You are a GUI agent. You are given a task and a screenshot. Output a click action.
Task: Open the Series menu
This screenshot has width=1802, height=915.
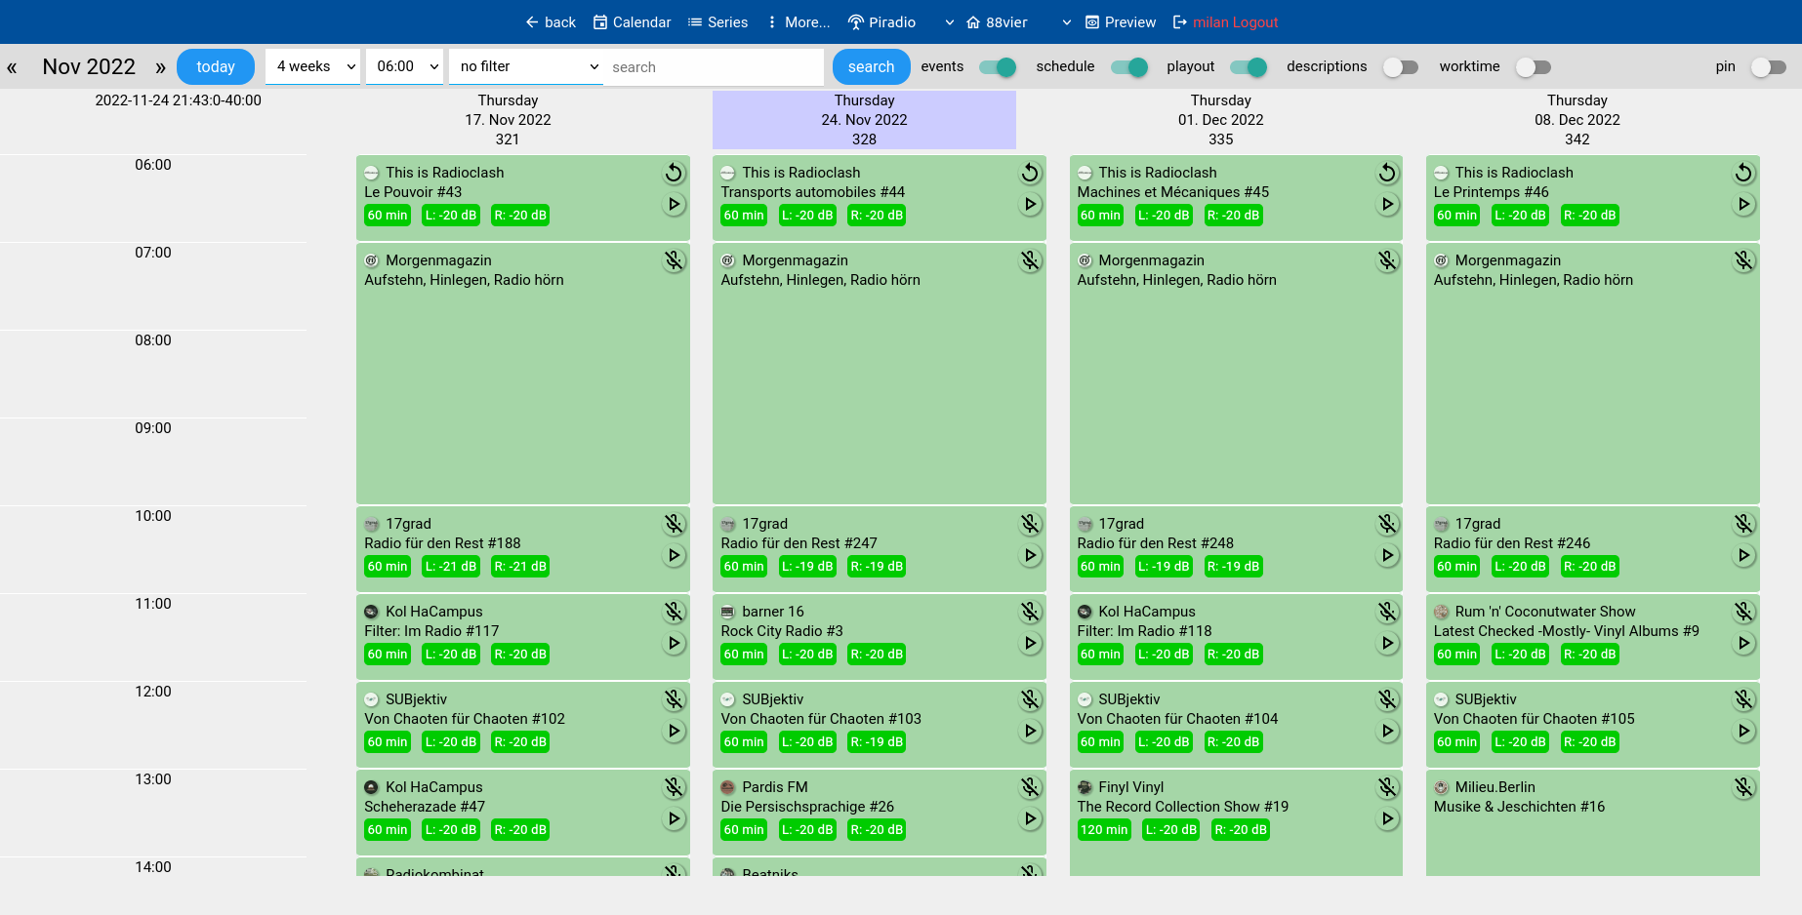717,21
